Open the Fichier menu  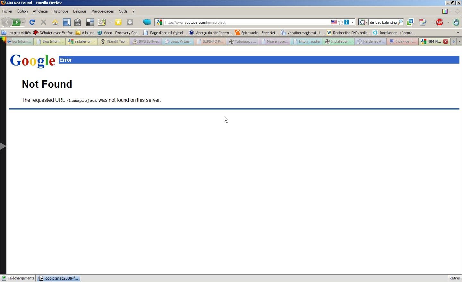(x=7, y=11)
